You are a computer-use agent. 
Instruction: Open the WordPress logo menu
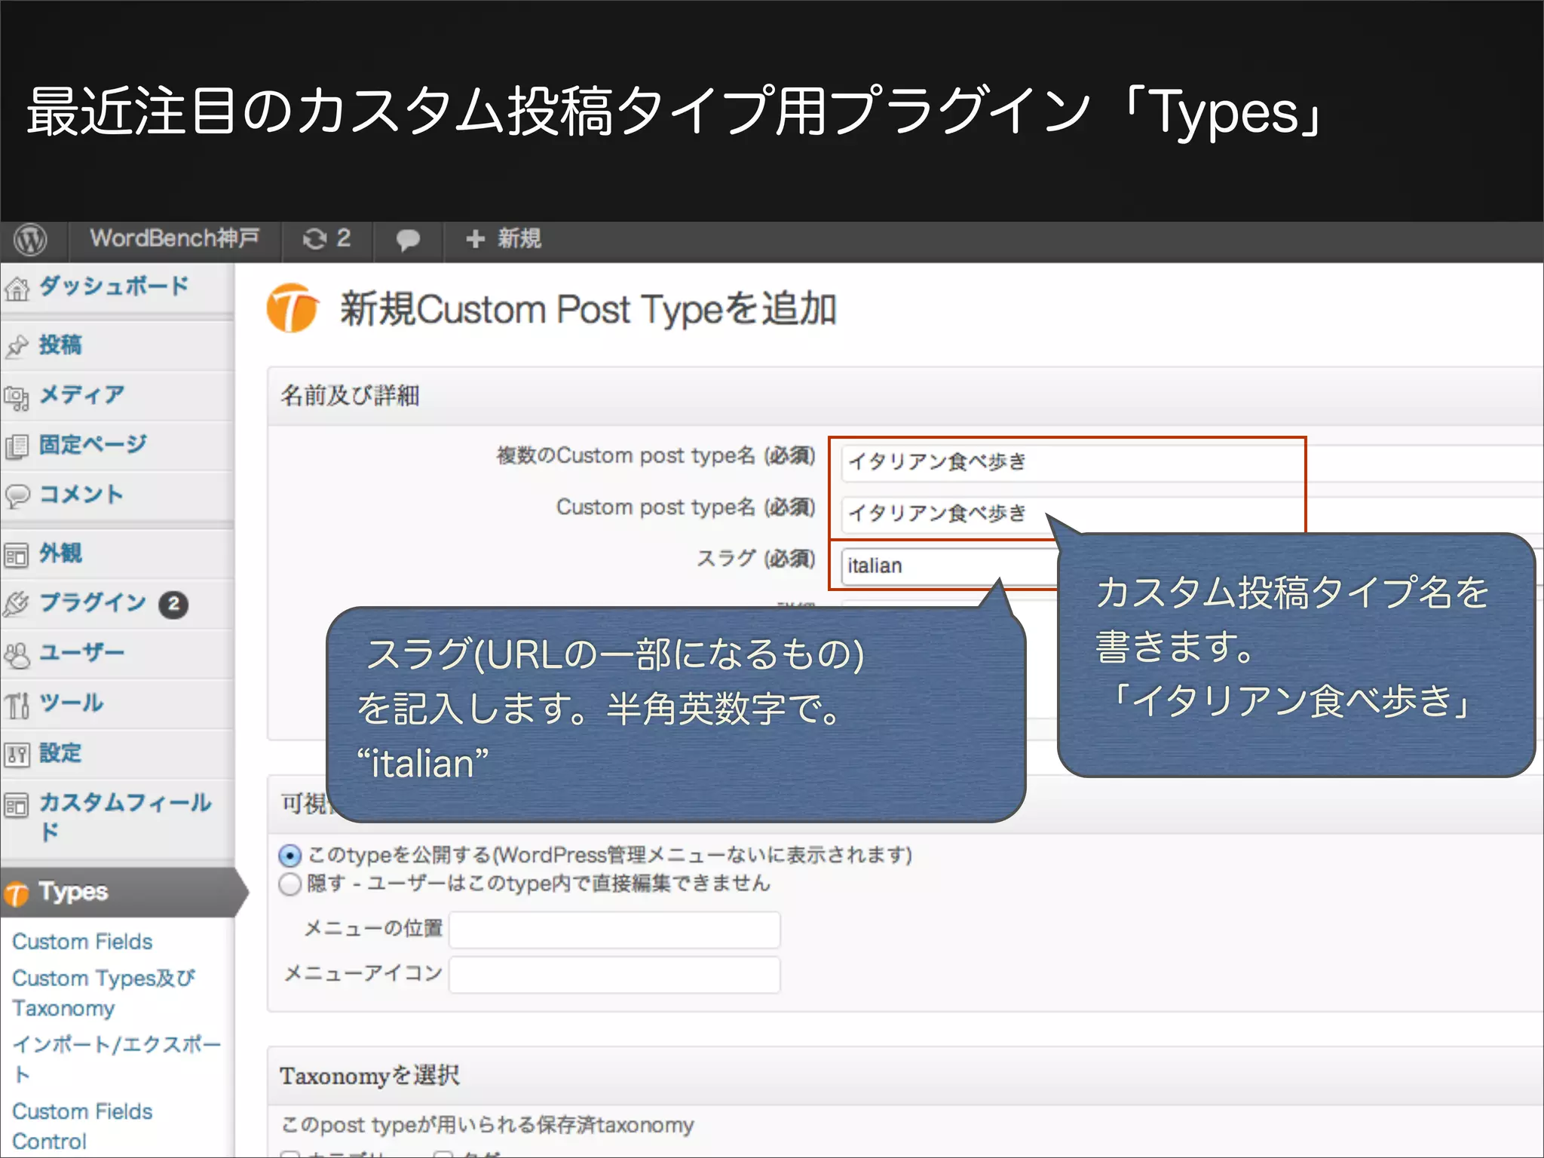click(30, 240)
